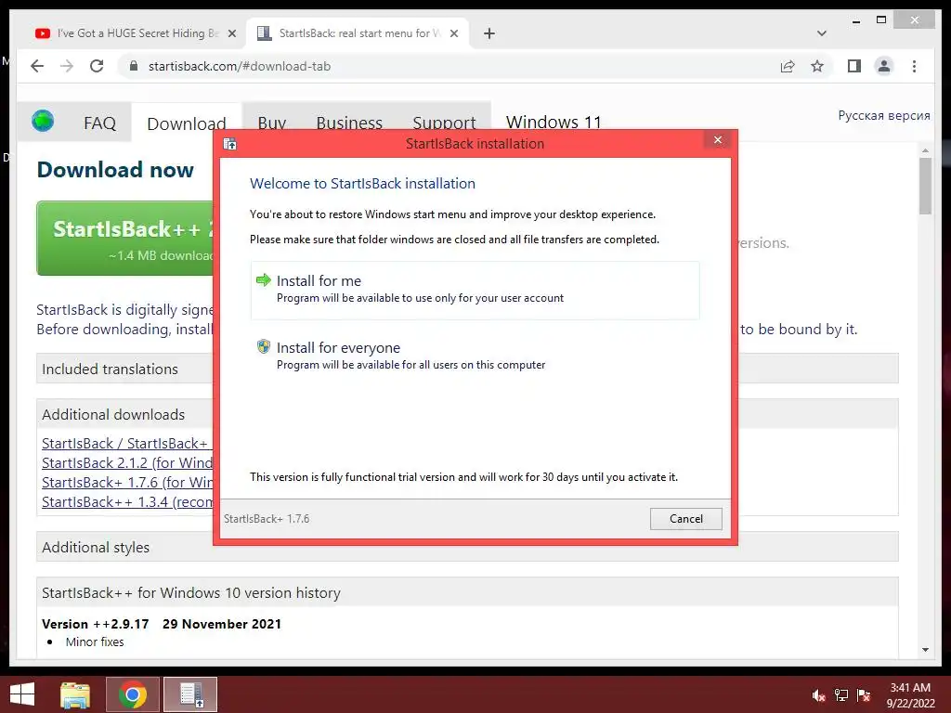Click the site lock icon in address bar

134,66
